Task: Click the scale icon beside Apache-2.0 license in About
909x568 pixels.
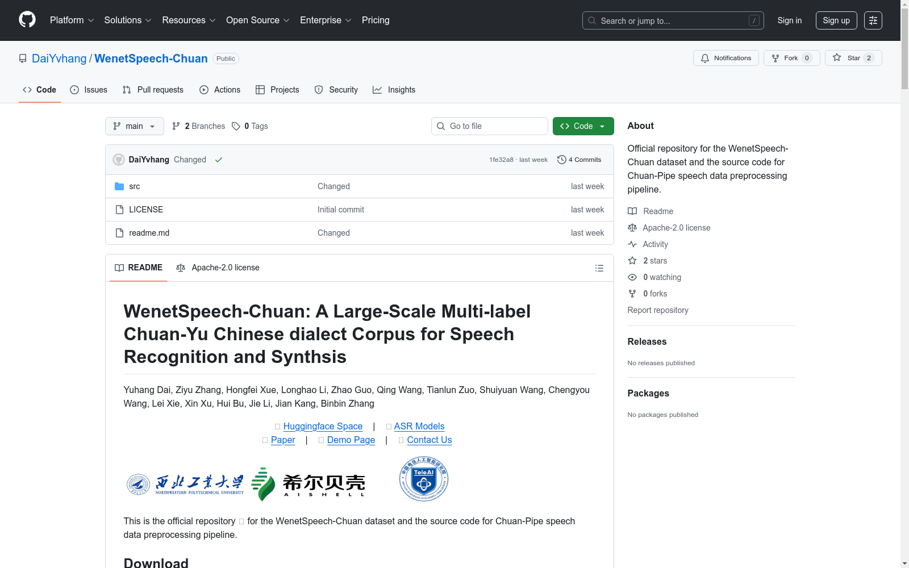Action: pyautogui.click(x=632, y=228)
